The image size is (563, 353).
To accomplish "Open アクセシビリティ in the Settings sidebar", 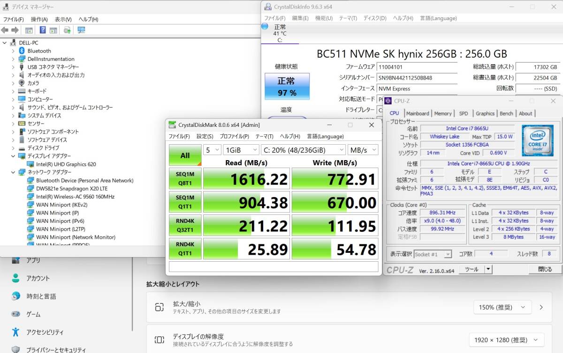I will pyautogui.click(x=45, y=332).
